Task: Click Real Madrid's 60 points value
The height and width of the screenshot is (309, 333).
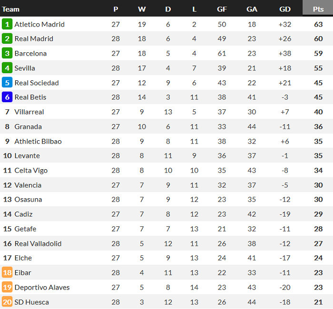Action: tap(318, 39)
